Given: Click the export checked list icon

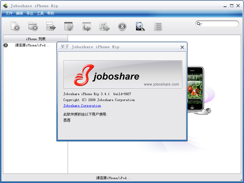Looking at the screenshot, I should [51, 26].
